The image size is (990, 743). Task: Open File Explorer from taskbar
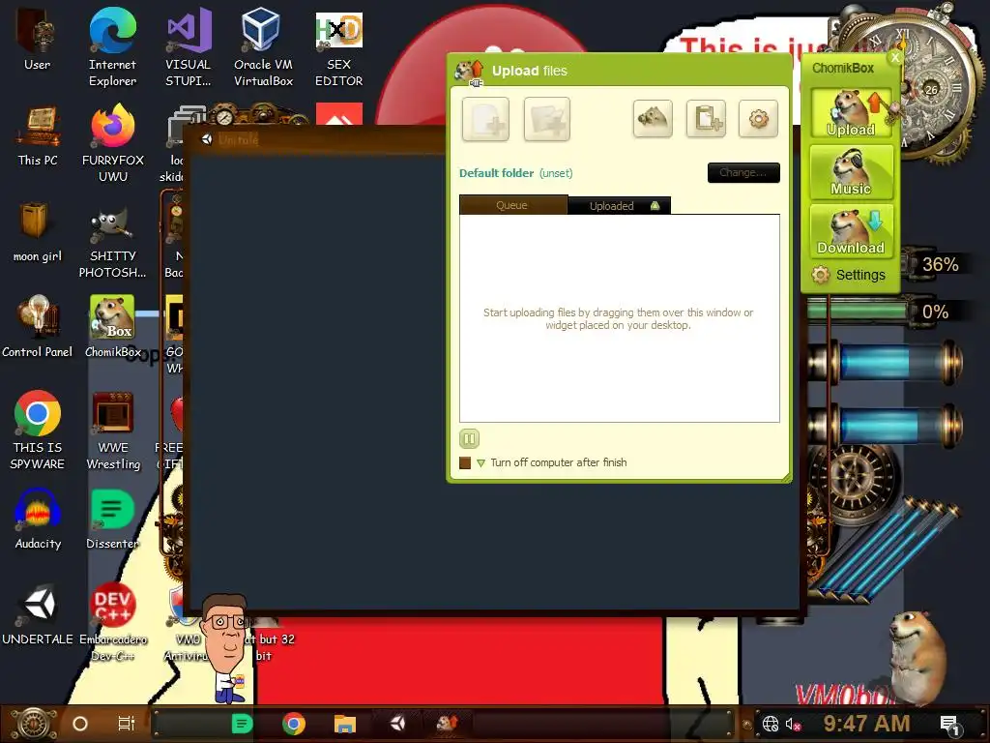(x=345, y=724)
